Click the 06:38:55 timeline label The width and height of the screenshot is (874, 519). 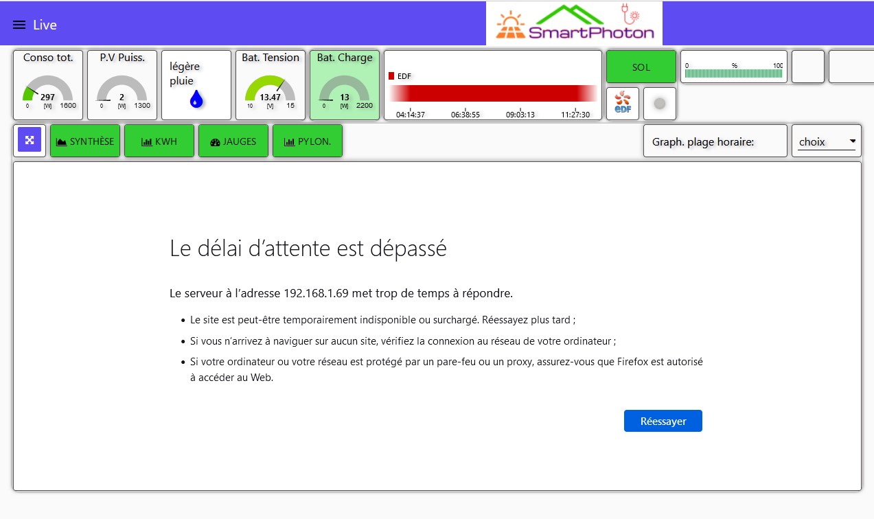click(465, 115)
